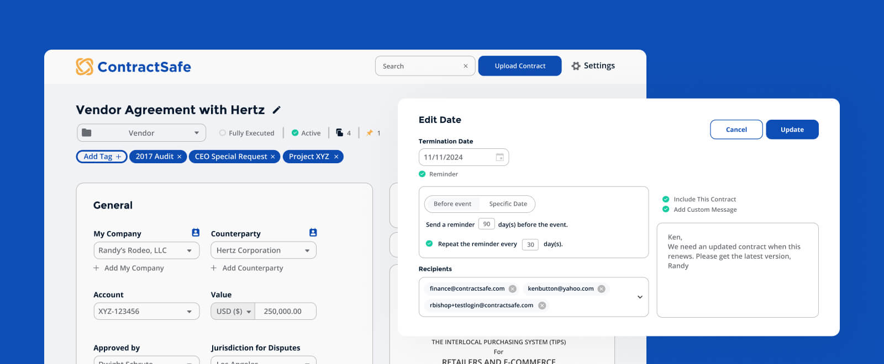Click the folder icon in Vendor dropdown

click(x=87, y=133)
